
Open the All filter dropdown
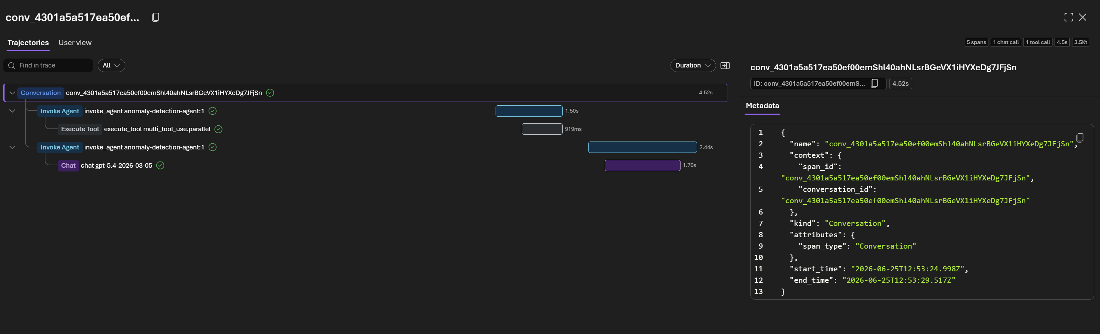112,65
